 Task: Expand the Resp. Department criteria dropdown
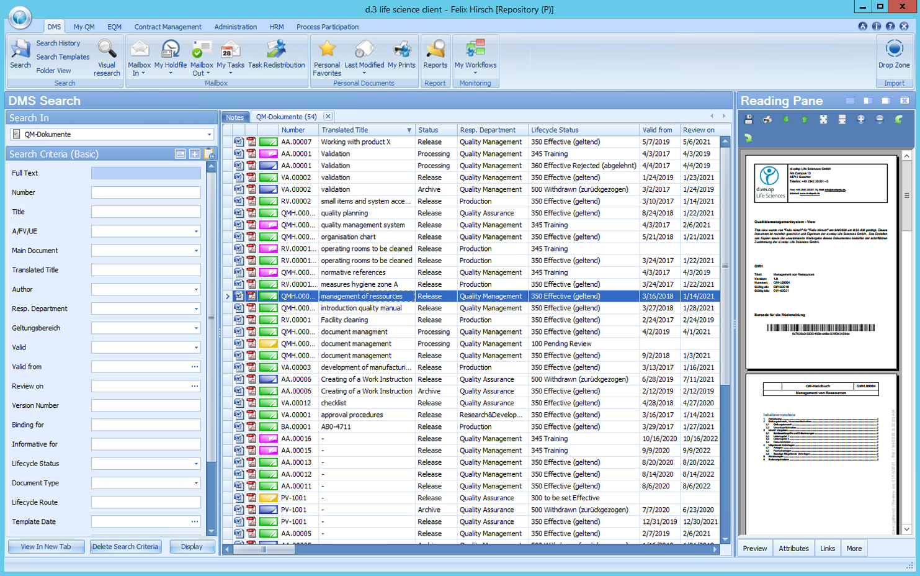(x=196, y=308)
